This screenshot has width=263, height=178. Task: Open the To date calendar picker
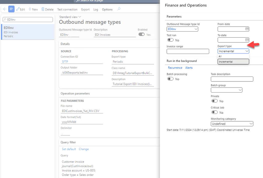point(247,40)
